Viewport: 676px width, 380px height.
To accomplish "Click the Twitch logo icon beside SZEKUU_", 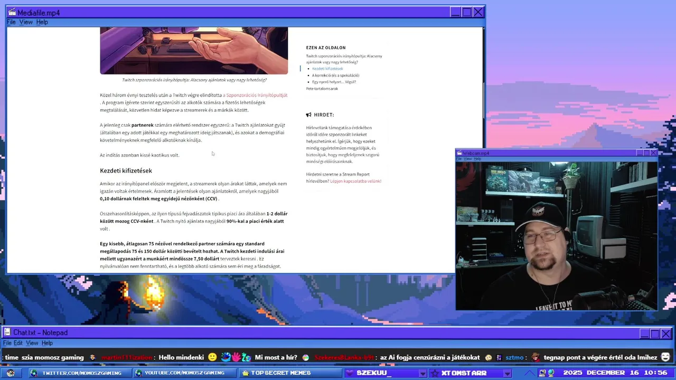I will [x=350, y=373].
